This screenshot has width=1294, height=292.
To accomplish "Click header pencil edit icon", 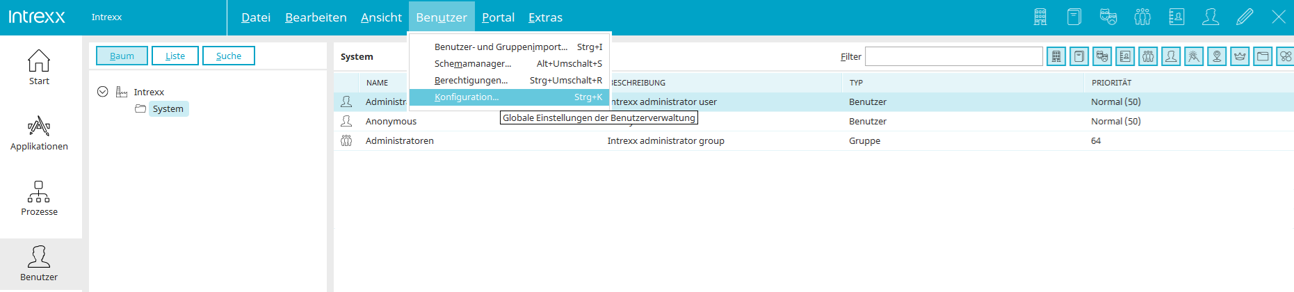I will coord(1245,17).
